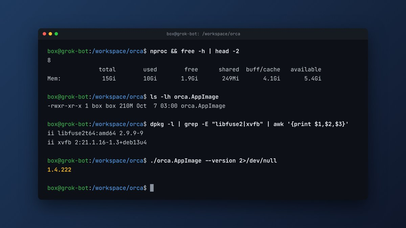Viewport: 406px width, 228px height.
Task: Select the free memory value "1.9Gi"
Action: [189, 79]
